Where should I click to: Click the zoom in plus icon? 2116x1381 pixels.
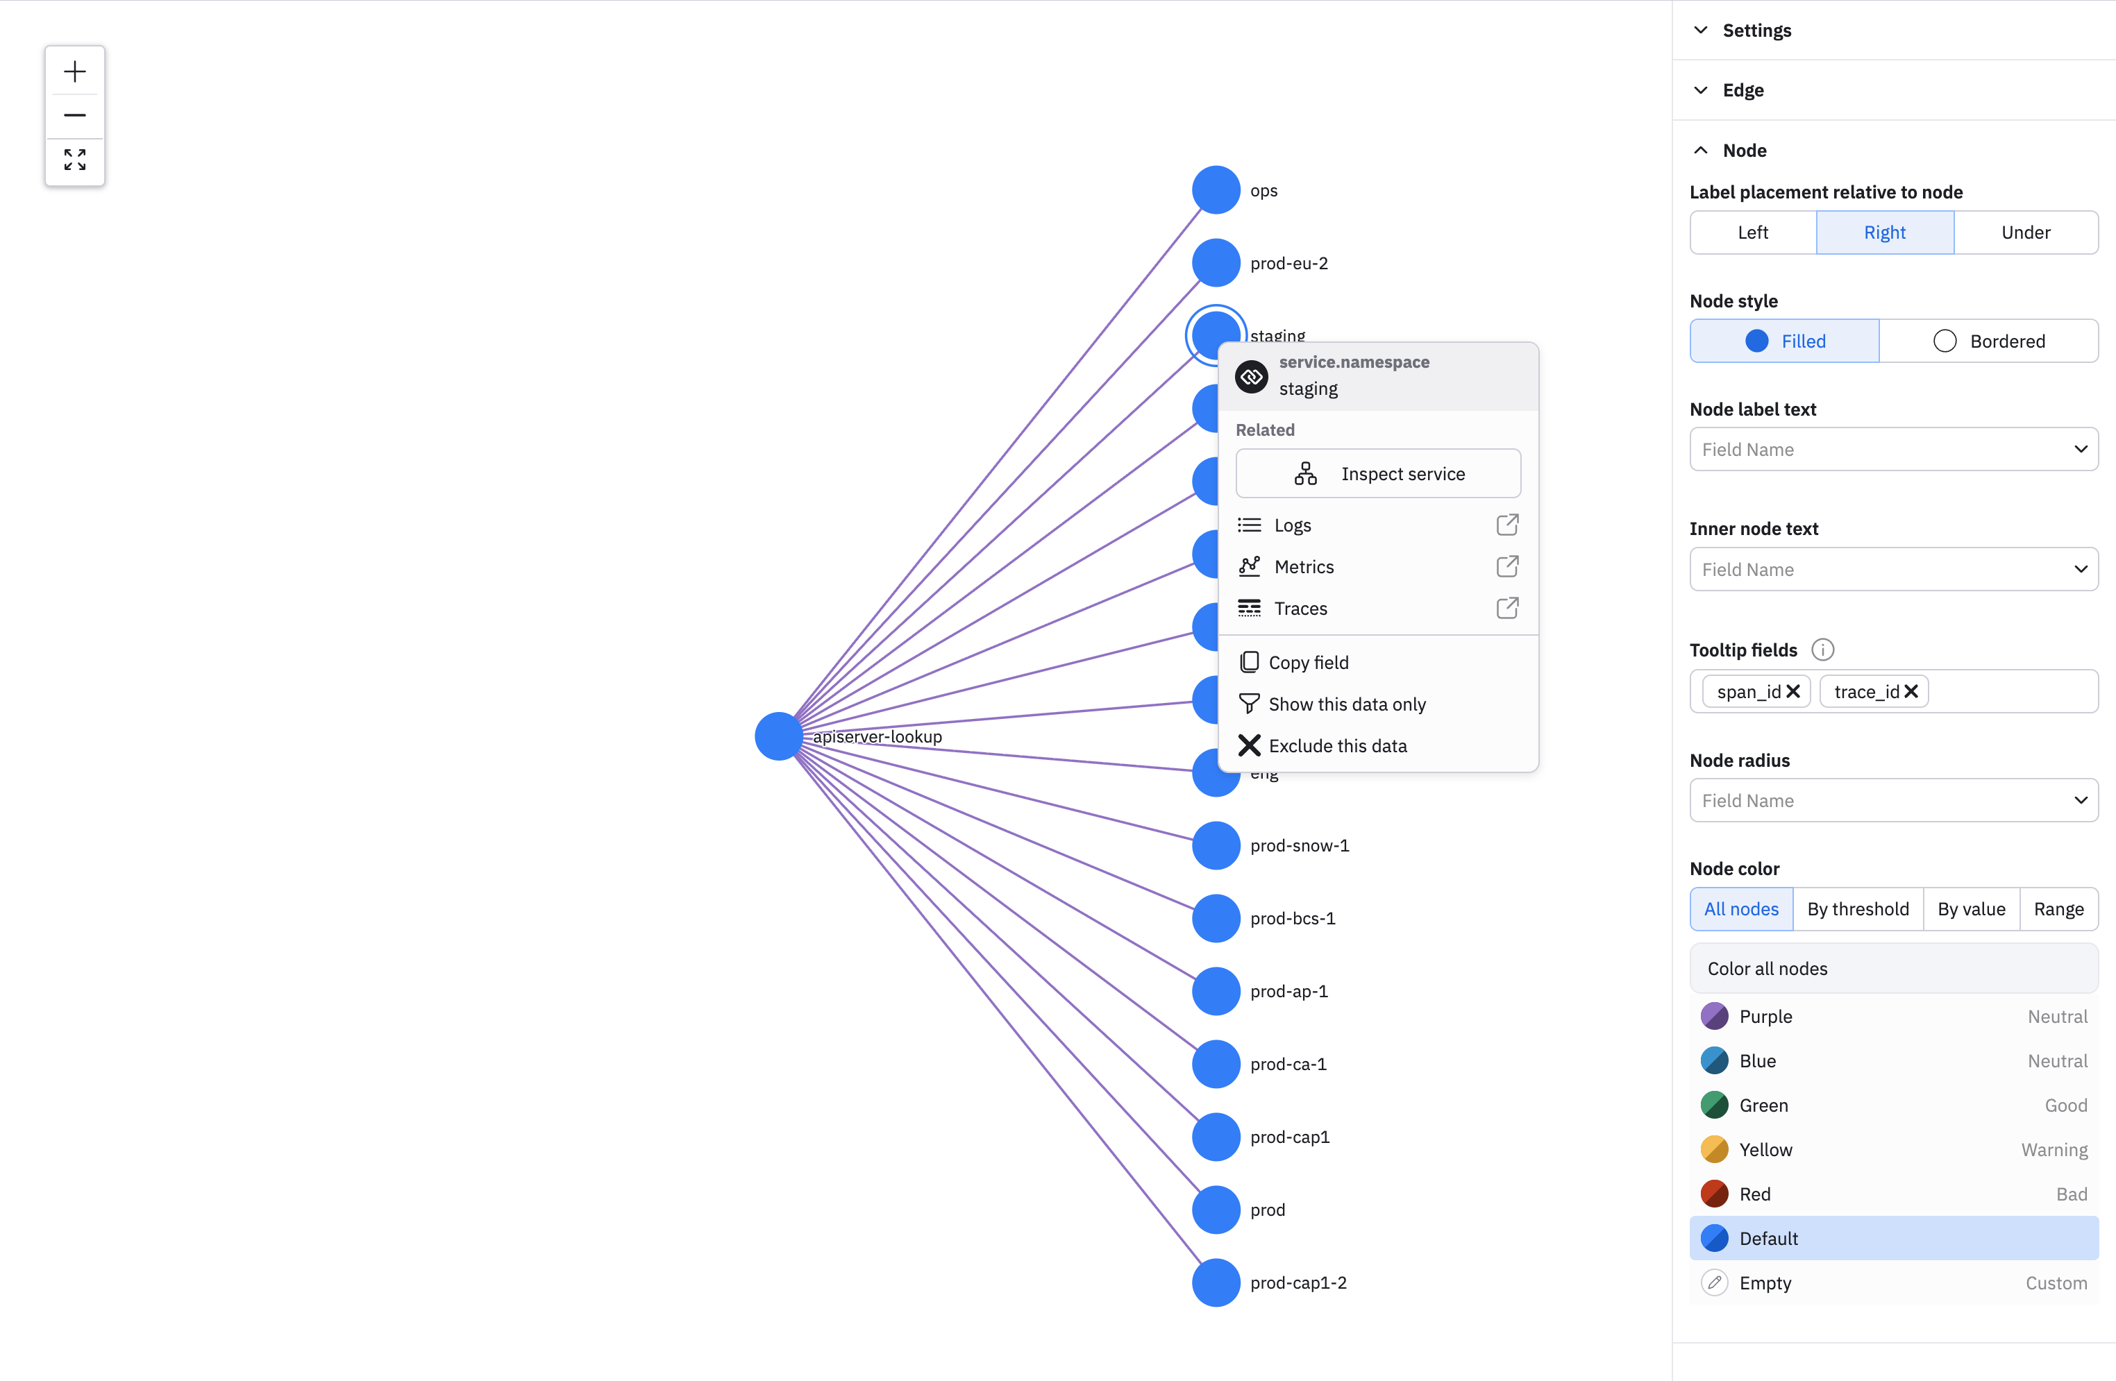tap(75, 71)
